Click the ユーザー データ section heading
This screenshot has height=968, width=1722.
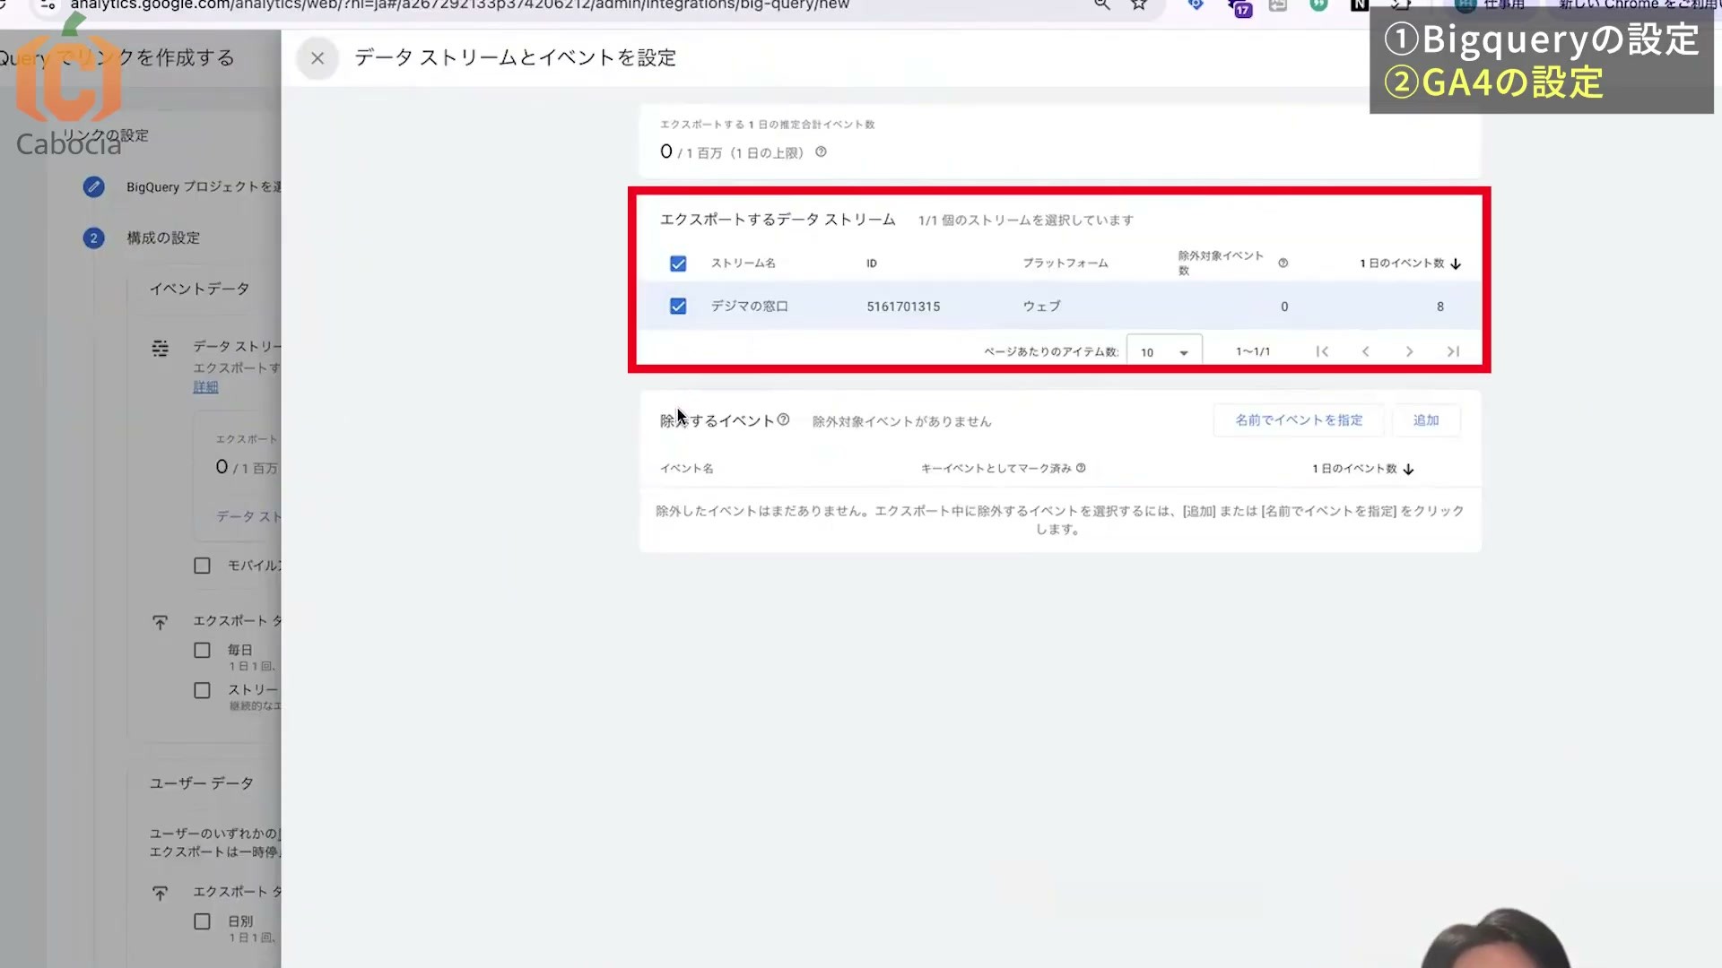(202, 784)
